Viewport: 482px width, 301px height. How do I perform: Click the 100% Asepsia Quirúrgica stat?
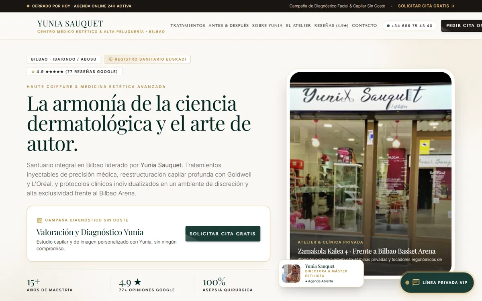(228, 285)
